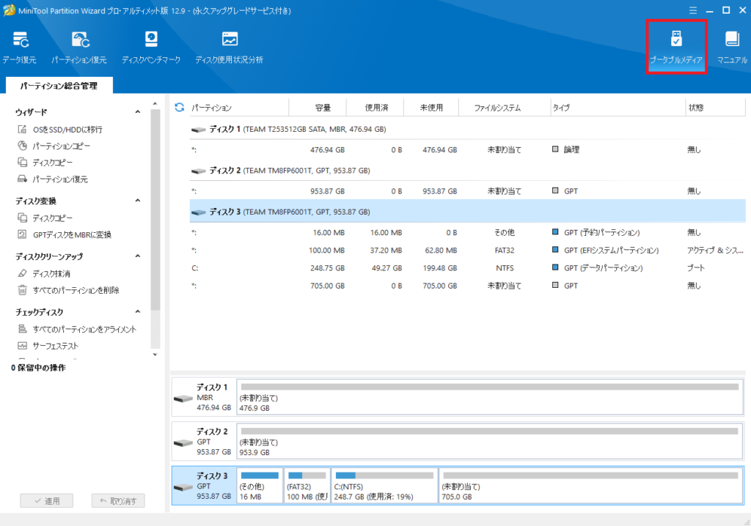This screenshot has height=526, width=751.
Task: Select ディスク 1 476.9 GB unallocated bar
Action: (x=489, y=397)
